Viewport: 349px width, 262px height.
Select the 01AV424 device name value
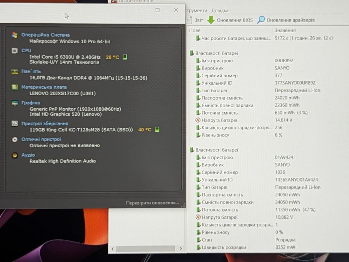(x=284, y=158)
